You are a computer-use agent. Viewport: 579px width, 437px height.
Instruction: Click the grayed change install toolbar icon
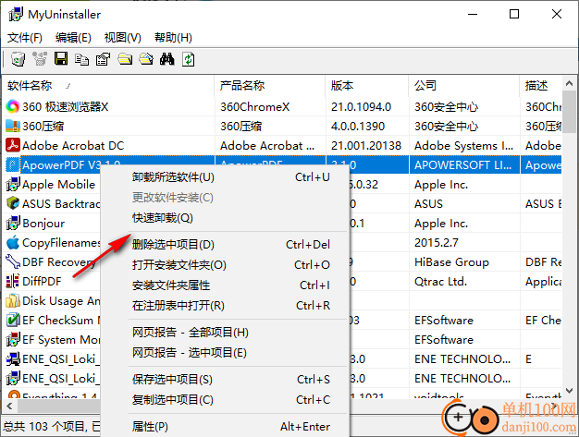pyautogui.click(x=40, y=59)
